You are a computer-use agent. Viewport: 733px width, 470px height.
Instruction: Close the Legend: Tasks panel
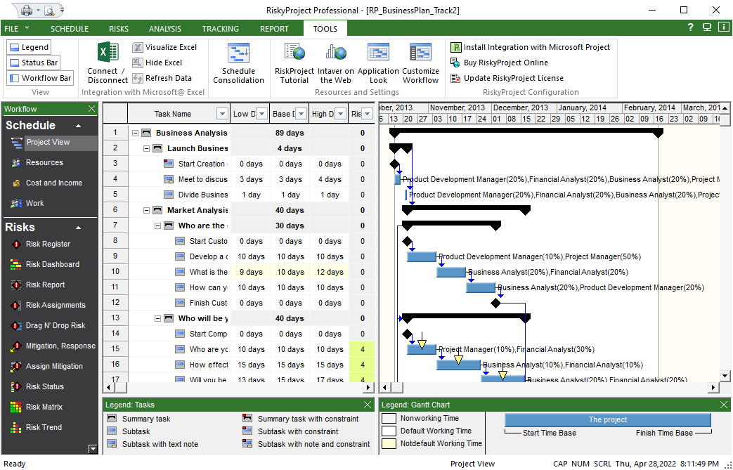click(x=368, y=405)
